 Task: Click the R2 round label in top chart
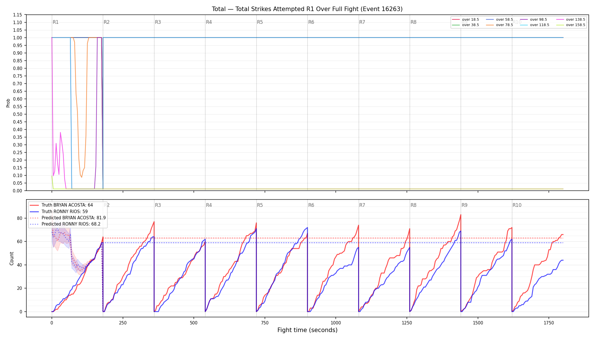[x=107, y=22]
